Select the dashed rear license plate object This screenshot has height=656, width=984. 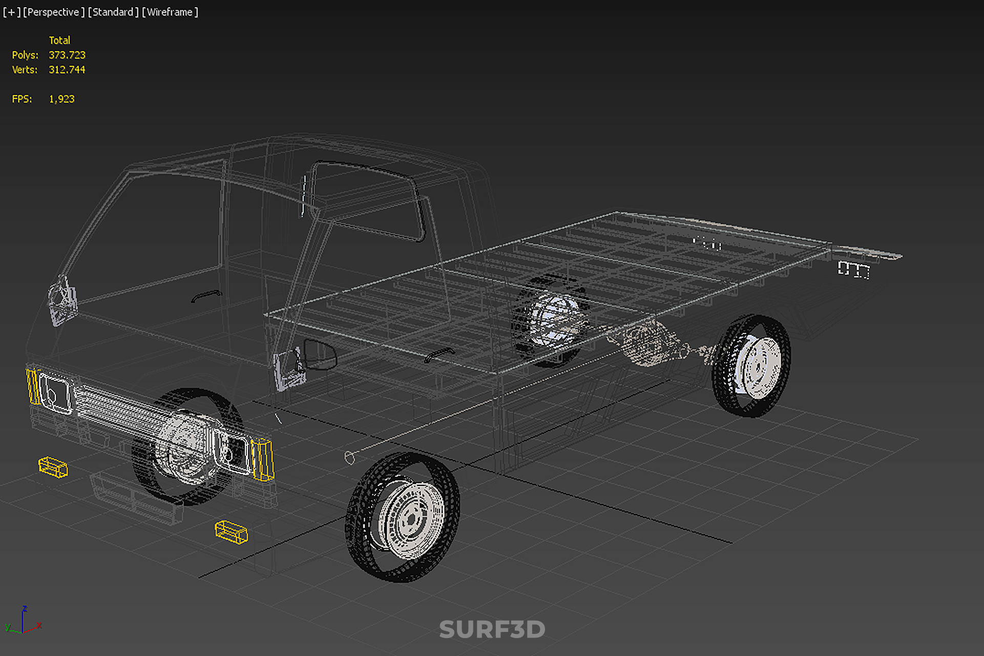[x=853, y=270]
